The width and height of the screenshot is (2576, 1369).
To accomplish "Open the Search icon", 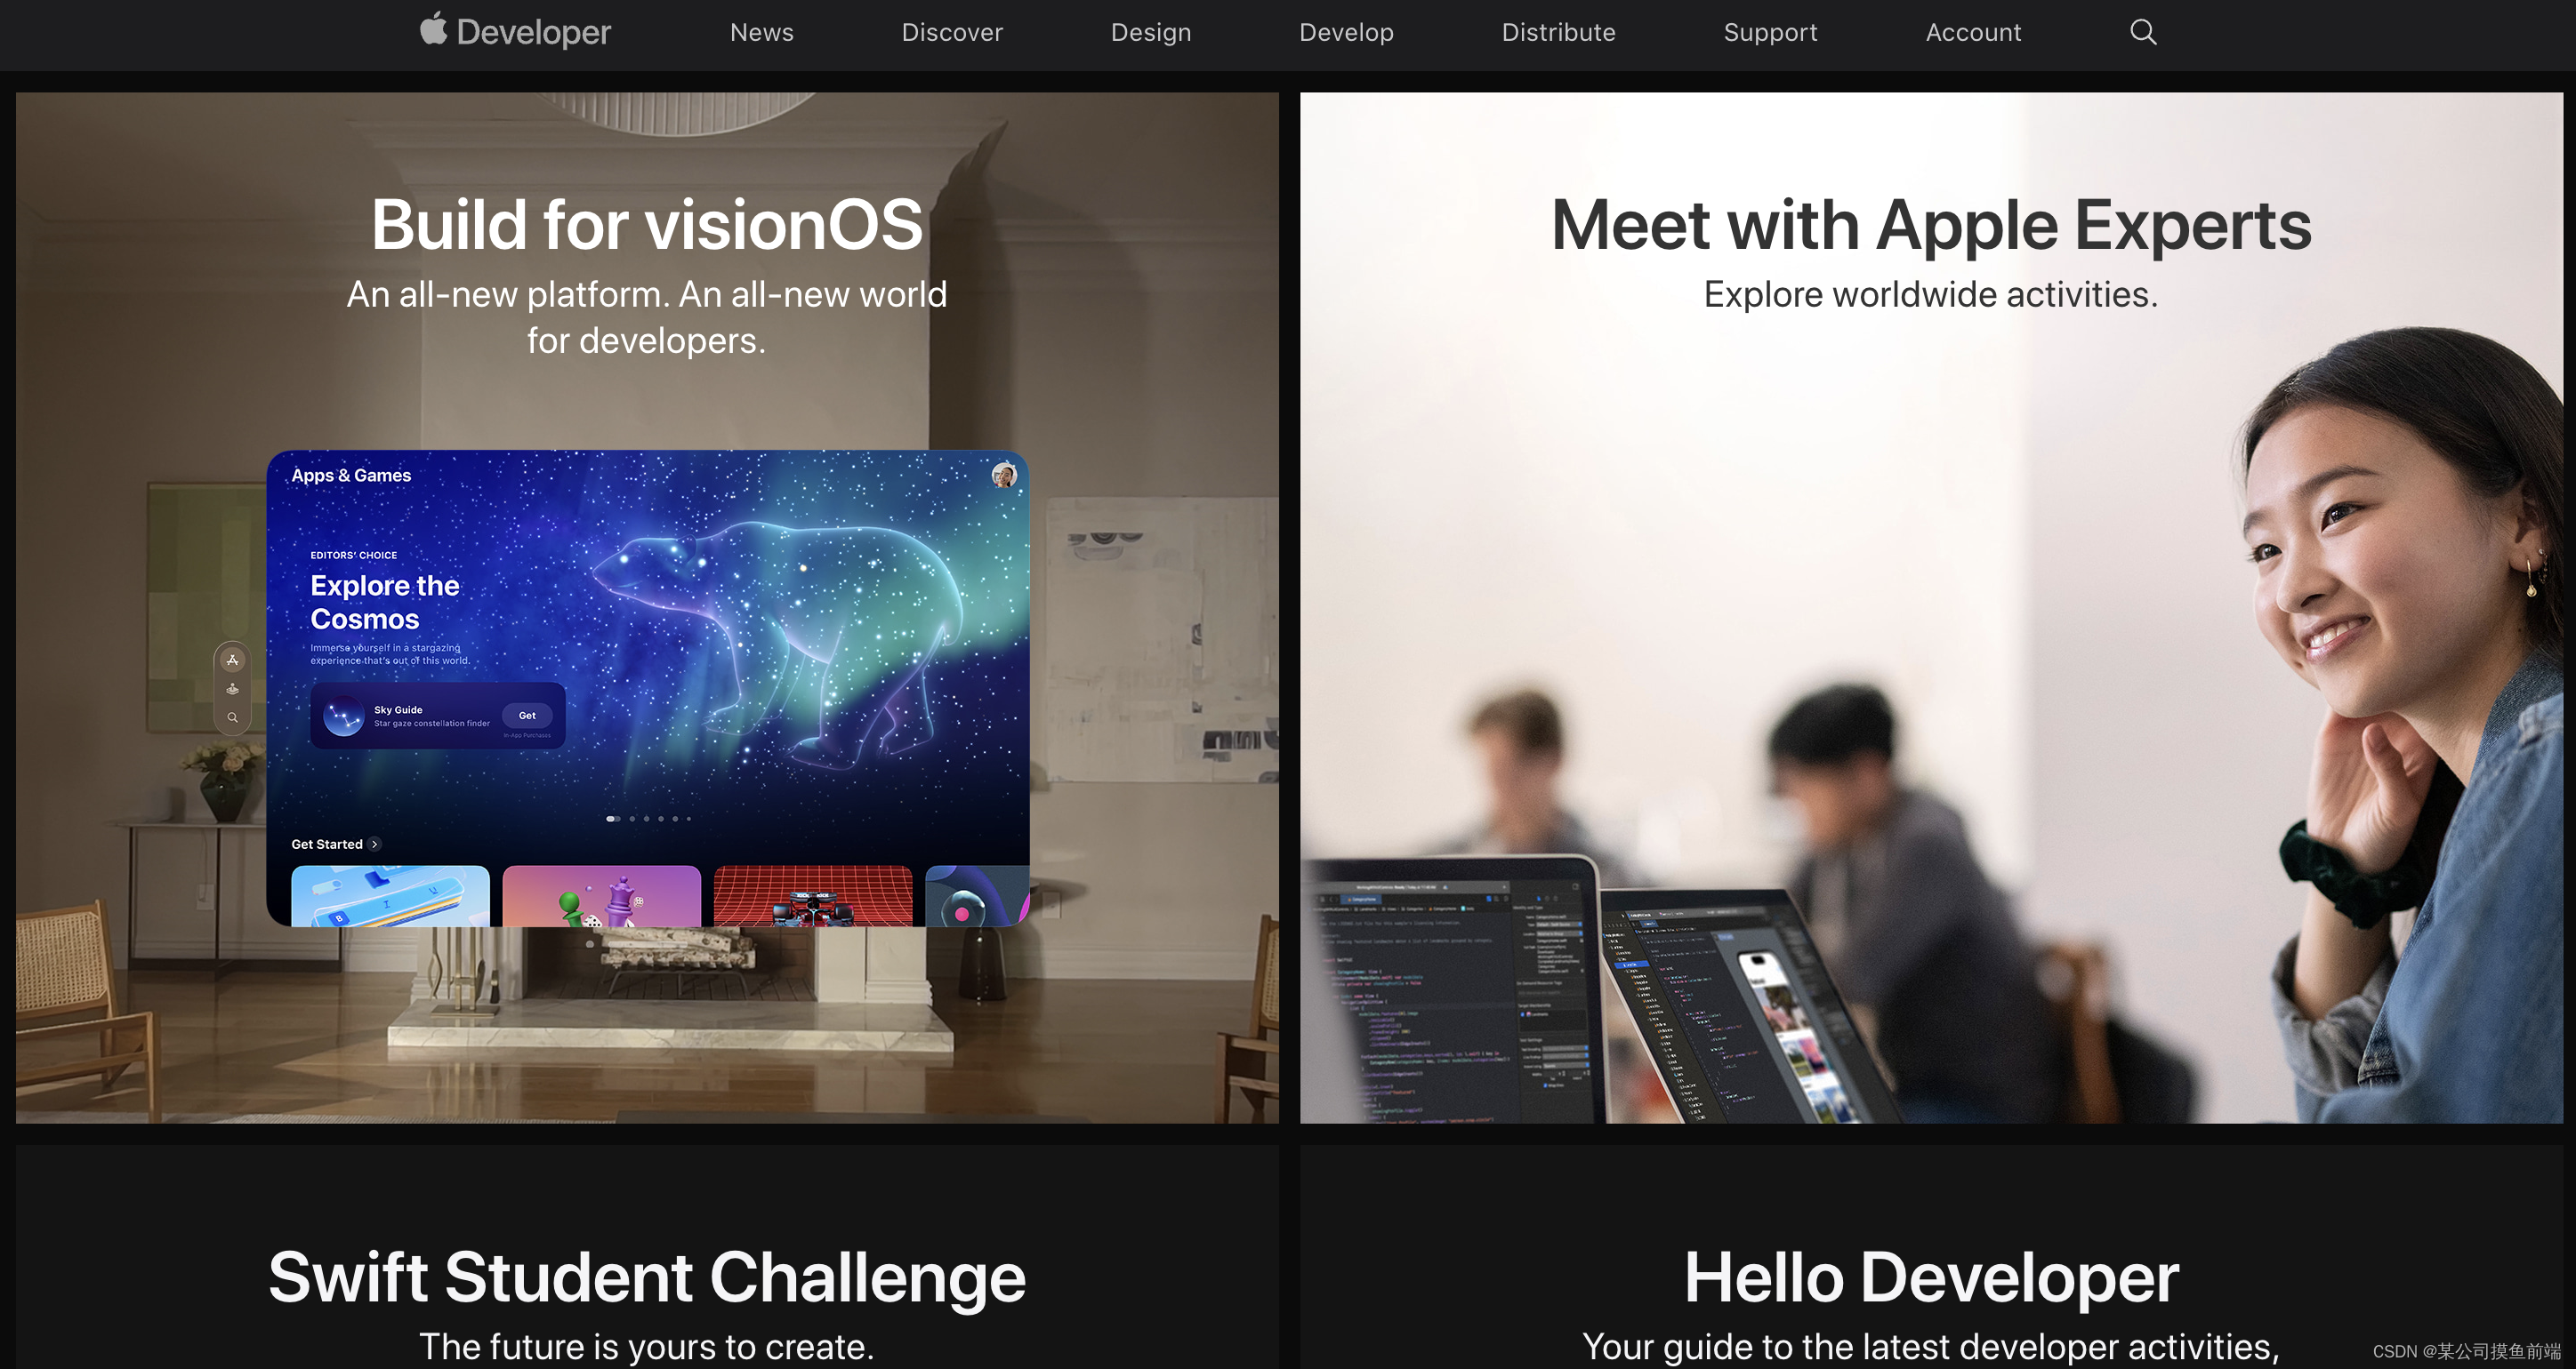I will point(2144,30).
